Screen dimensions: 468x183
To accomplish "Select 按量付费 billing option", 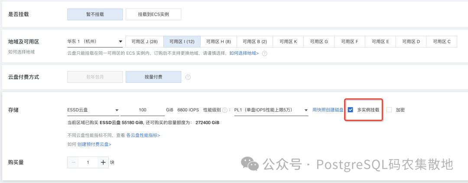I will tap(153, 77).
